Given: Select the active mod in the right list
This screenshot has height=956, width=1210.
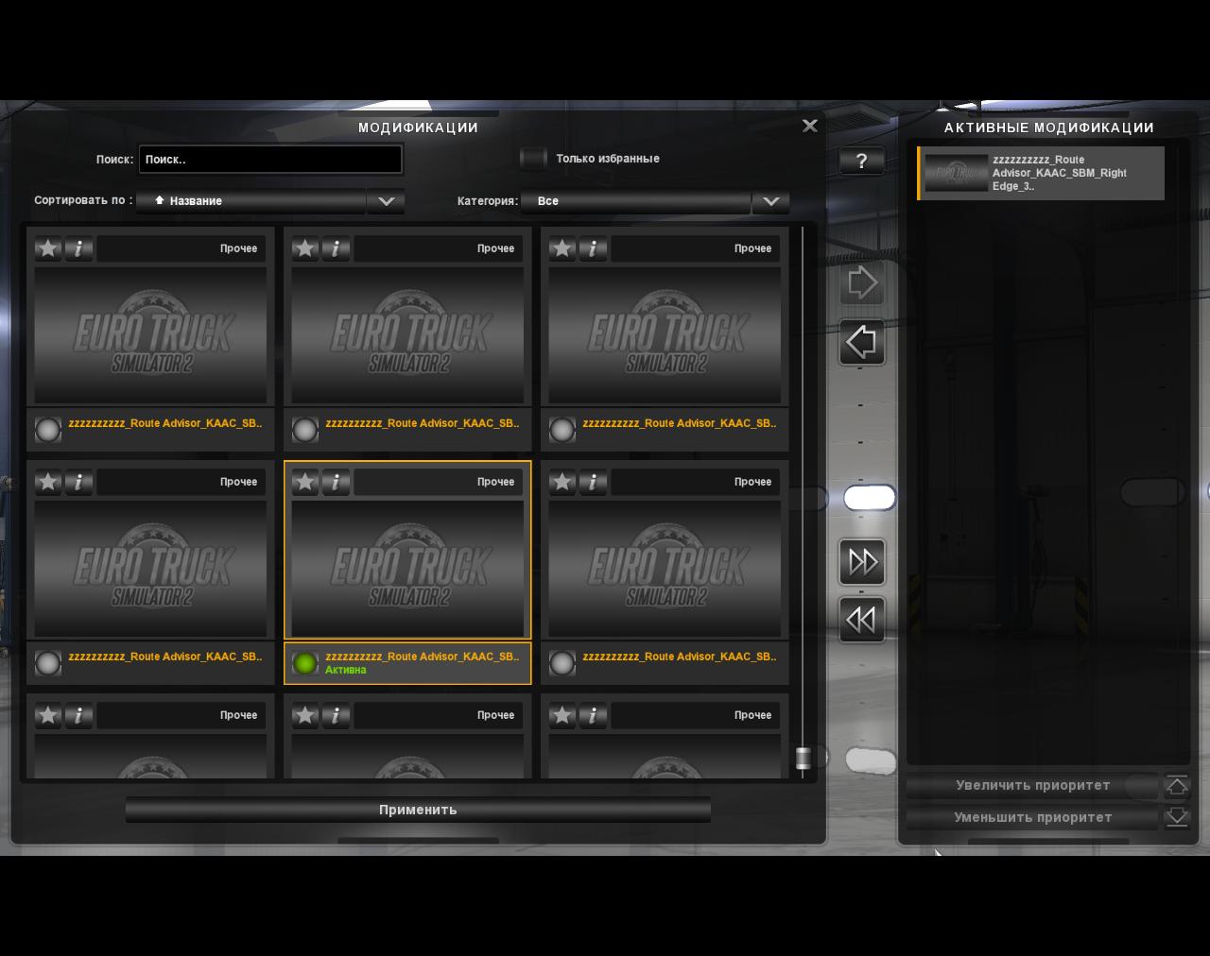Looking at the screenshot, I should click(1041, 173).
